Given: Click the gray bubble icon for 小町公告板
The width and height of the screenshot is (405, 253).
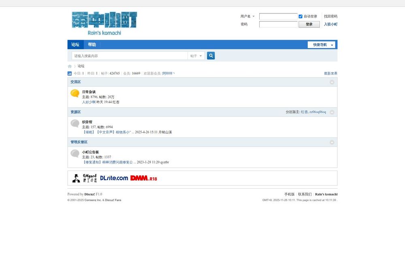Looking at the screenshot, I should (x=75, y=153).
